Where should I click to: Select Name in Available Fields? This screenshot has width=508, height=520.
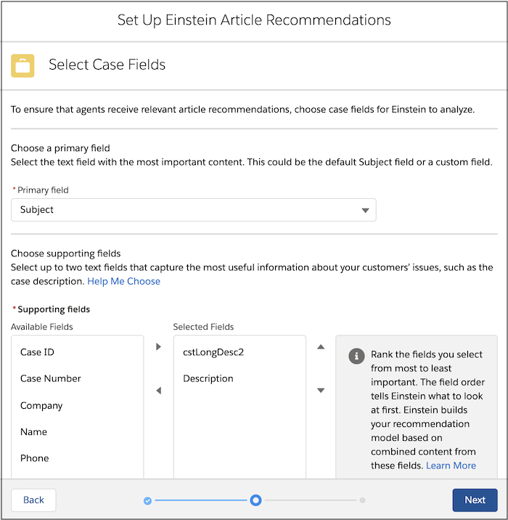pos(78,432)
